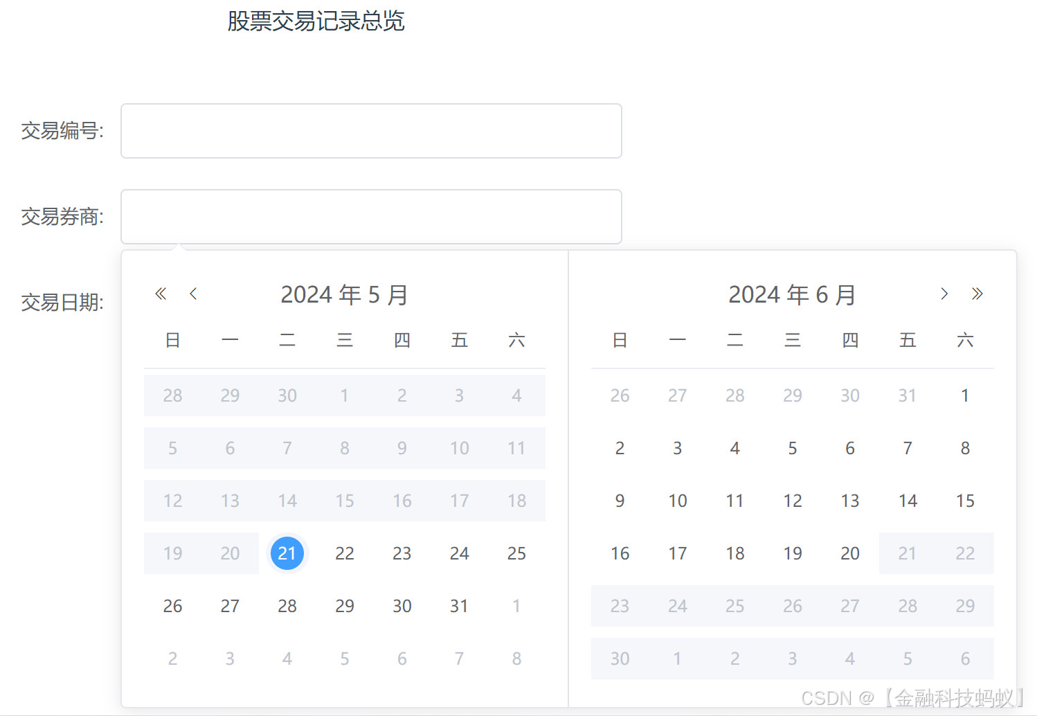Select June 17 in the right panel
Screen dimensions: 1037x716
pos(678,553)
